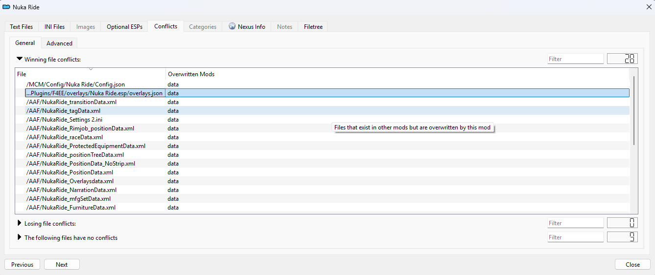The width and height of the screenshot is (655, 275).
Task: Click the losing conflicts count display
Action: click(622, 223)
